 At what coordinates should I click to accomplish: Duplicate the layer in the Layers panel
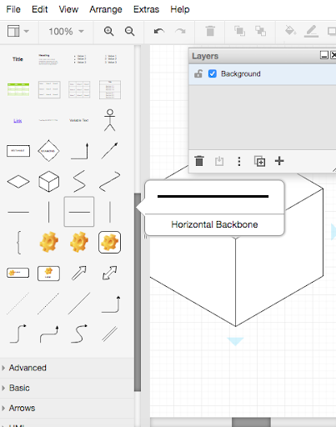point(259,161)
